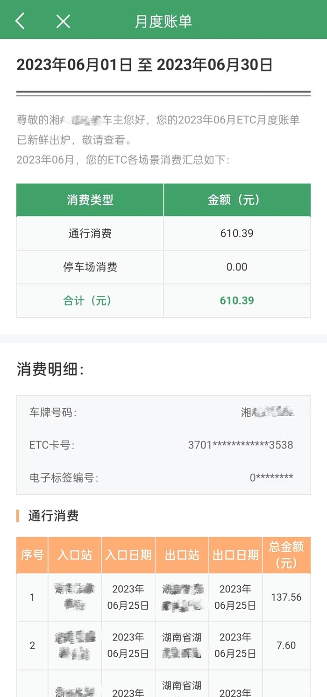Select the bill date range heading
This screenshot has width=327, height=697.
pyautogui.click(x=144, y=65)
